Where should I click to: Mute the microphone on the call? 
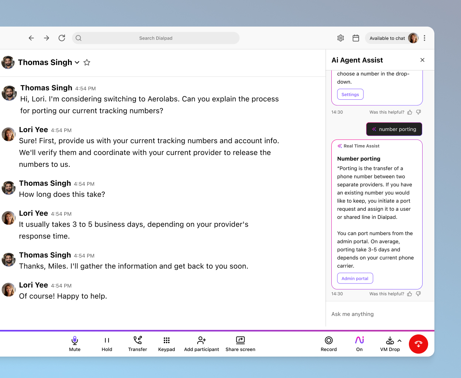75,344
